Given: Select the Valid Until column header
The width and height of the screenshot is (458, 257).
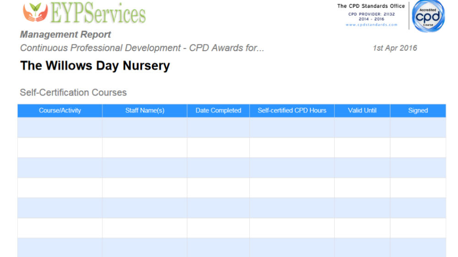Looking at the screenshot, I should [x=362, y=111].
